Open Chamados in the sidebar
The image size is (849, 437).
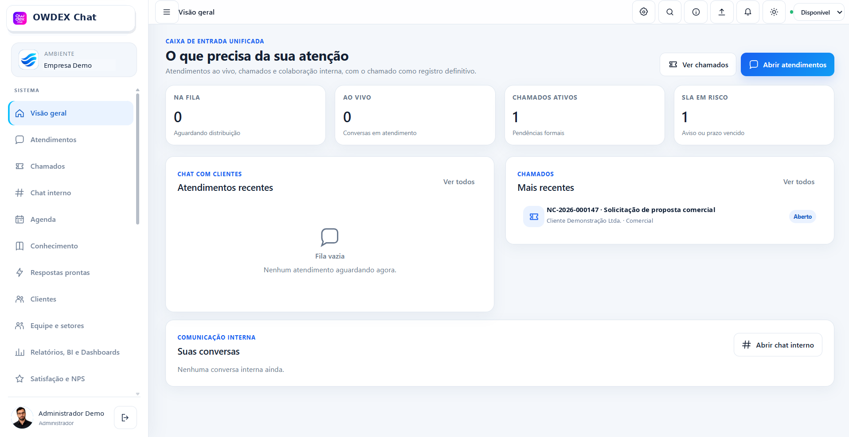pos(71,166)
